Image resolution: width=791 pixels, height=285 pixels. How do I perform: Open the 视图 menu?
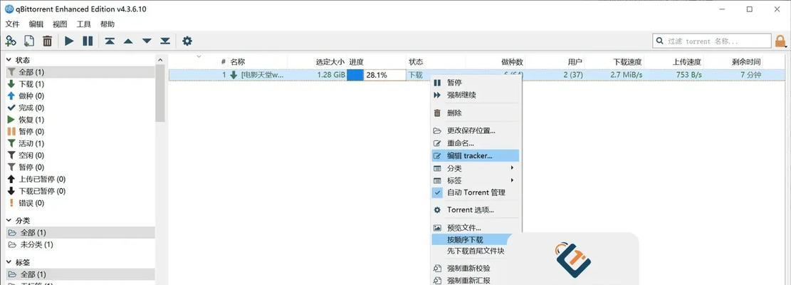pyautogui.click(x=60, y=24)
